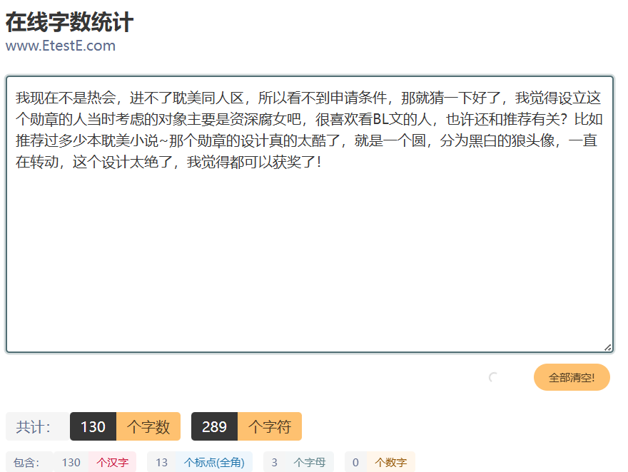This screenshot has width=628, height=472.
Task: Click the 个数字 label
Action: (391, 462)
